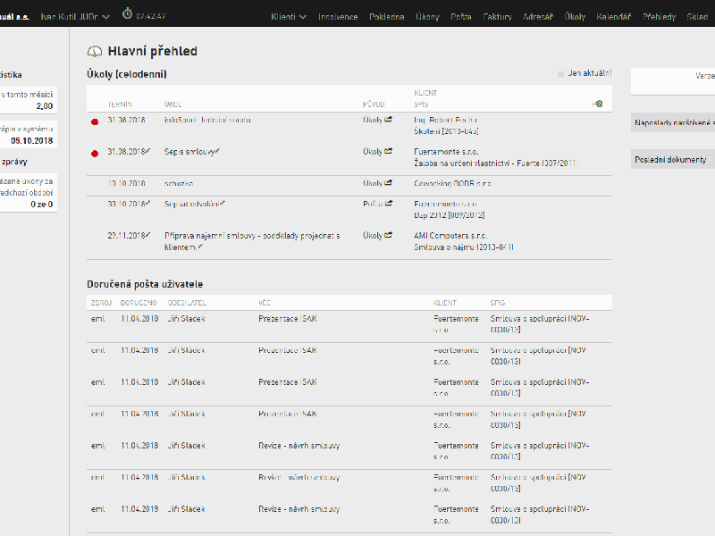
Task: Click the Hlavní přehled dashboard icon
Action: [x=95, y=52]
